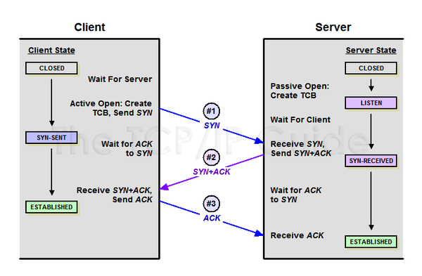Screen dimensions: 422x276
Task: Select the blue SYN-SENT state box
Action: point(51,138)
